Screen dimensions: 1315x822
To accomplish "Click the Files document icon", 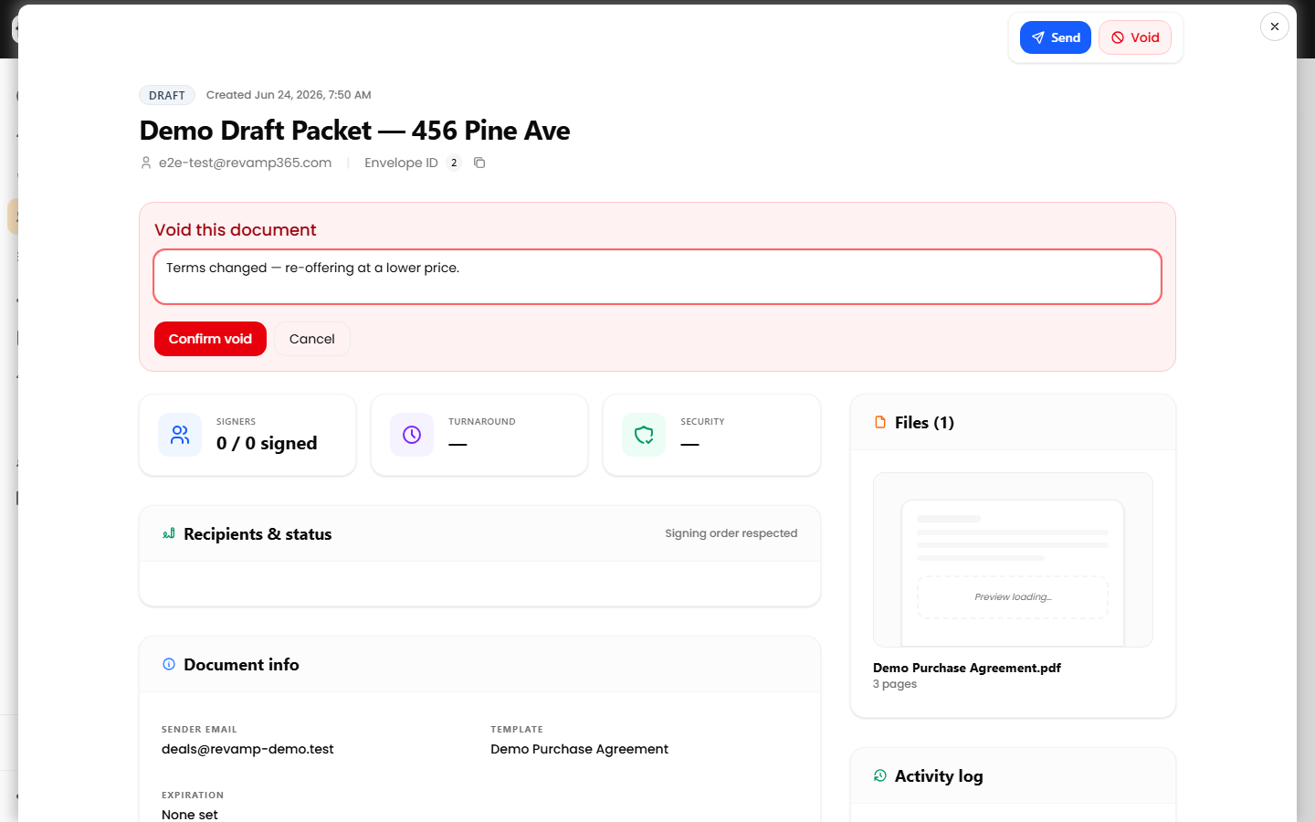I will tap(880, 422).
